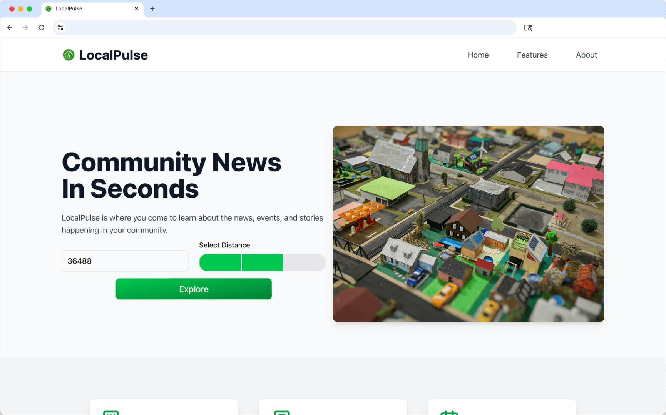Open the Home navigation link

[x=478, y=55]
